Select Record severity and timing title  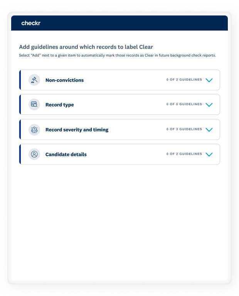pyautogui.click(x=77, y=130)
